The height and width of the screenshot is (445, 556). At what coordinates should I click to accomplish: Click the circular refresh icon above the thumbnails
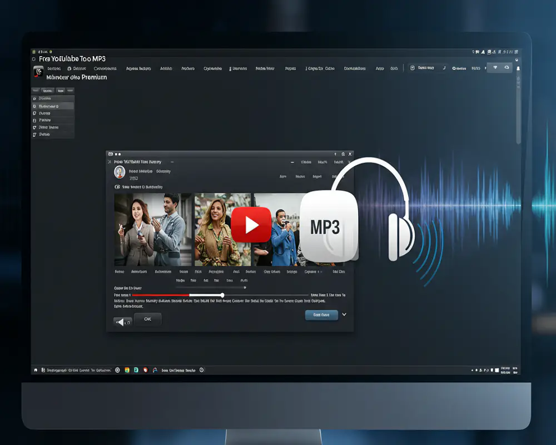pyautogui.click(x=117, y=187)
